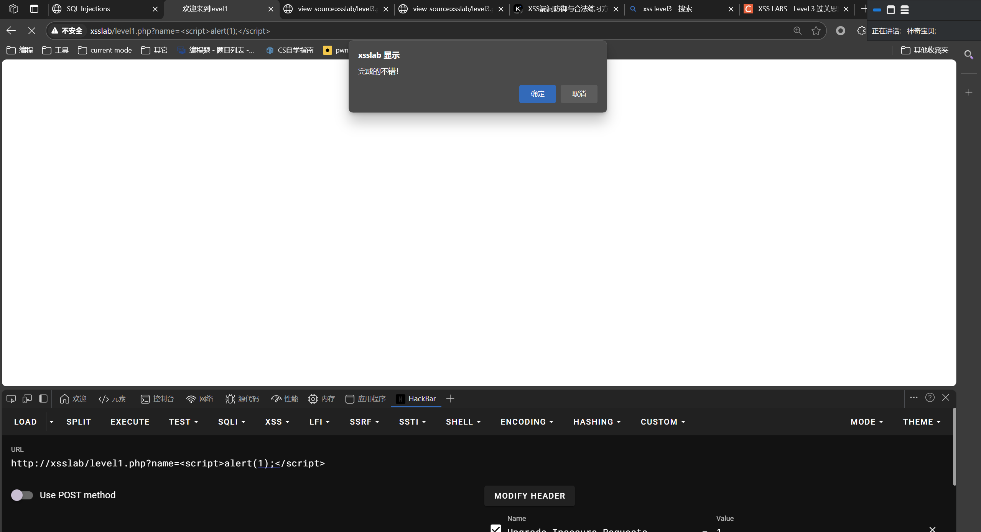Screen dimensions: 981x532
Task: Open a new browser tab
Action: click(864, 9)
